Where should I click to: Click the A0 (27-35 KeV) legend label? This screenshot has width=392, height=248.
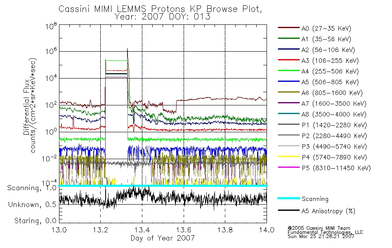326,28
